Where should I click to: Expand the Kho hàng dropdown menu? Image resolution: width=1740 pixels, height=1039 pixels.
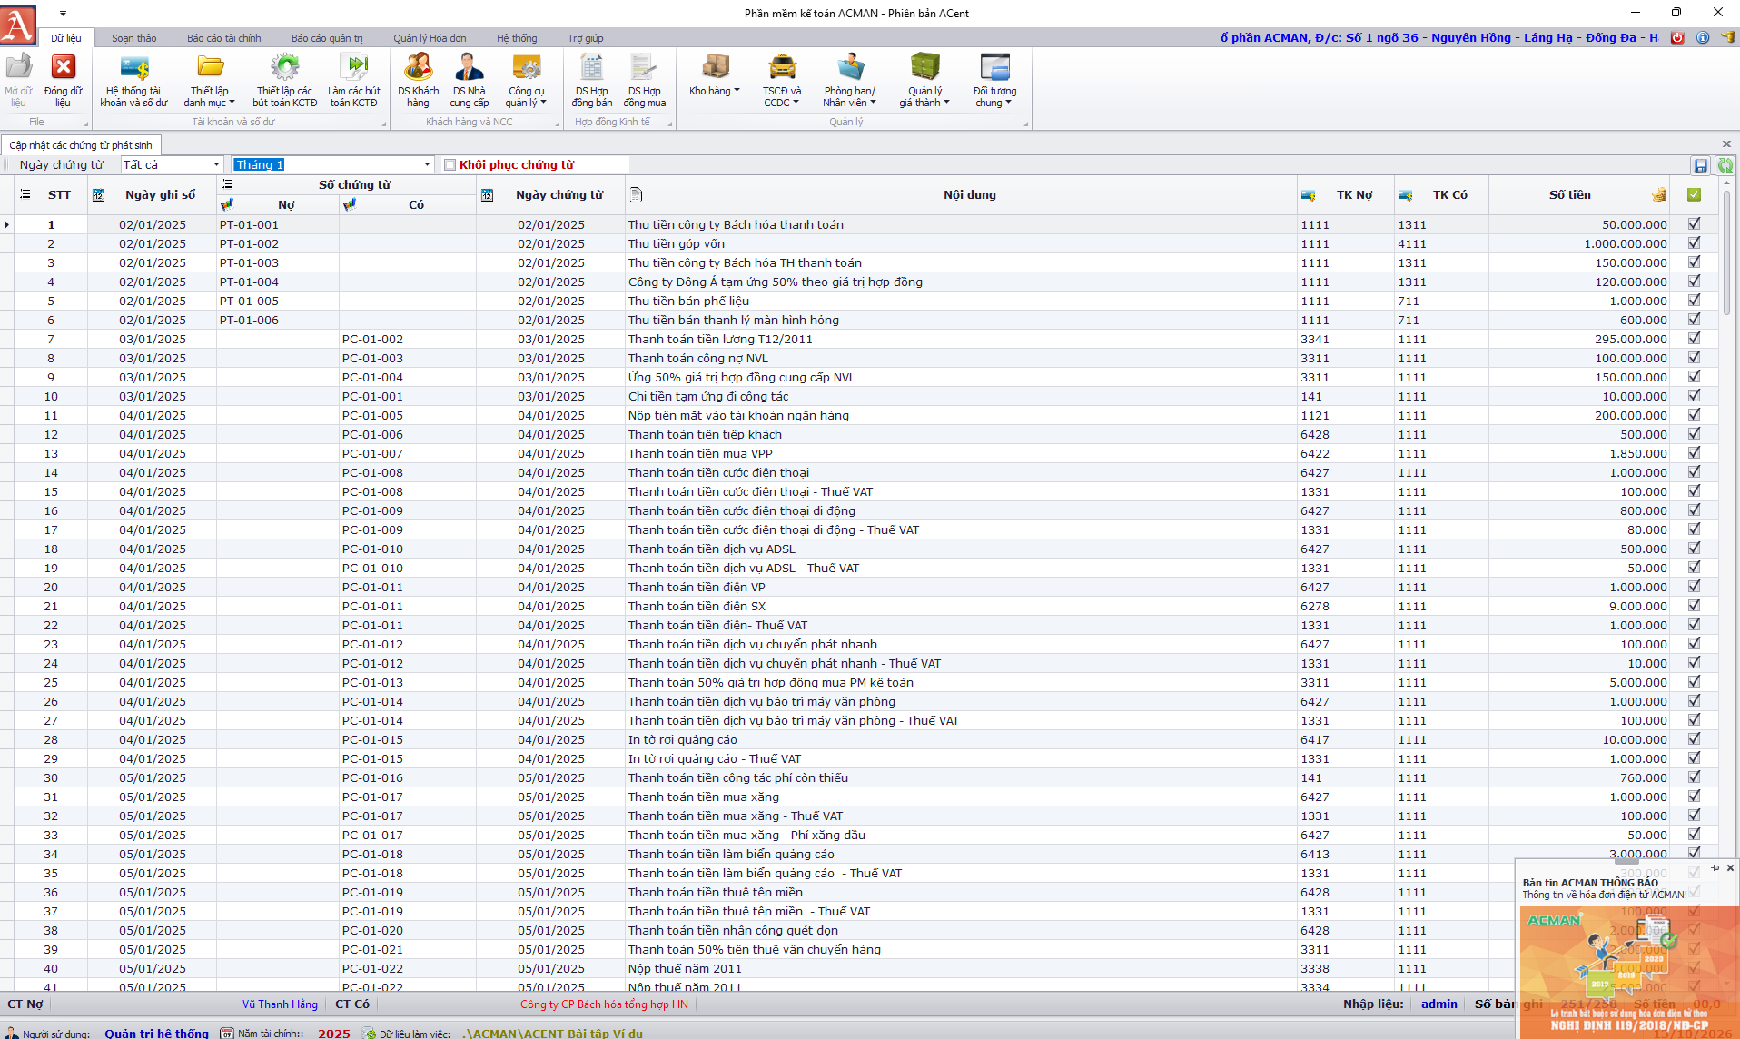click(x=715, y=81)
